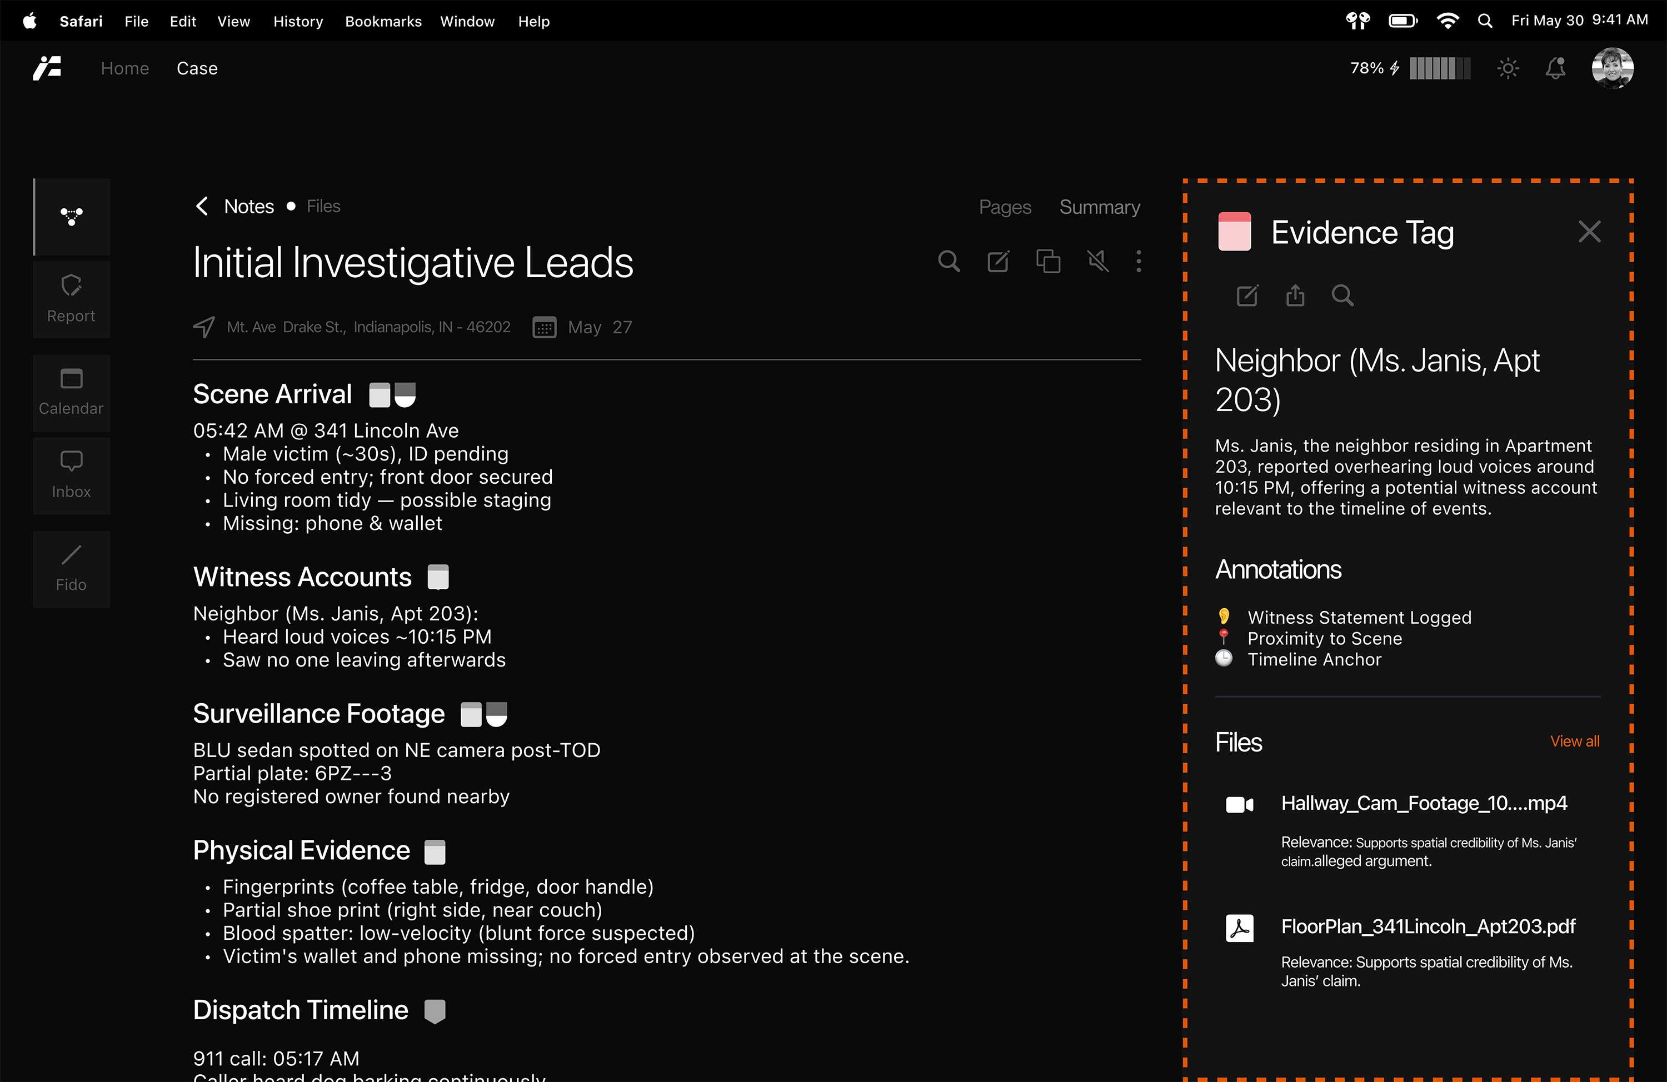Open the notifications bell
This screenshot has width=1667, height=1082.
pyautogui.click(x=1556, y=69)
